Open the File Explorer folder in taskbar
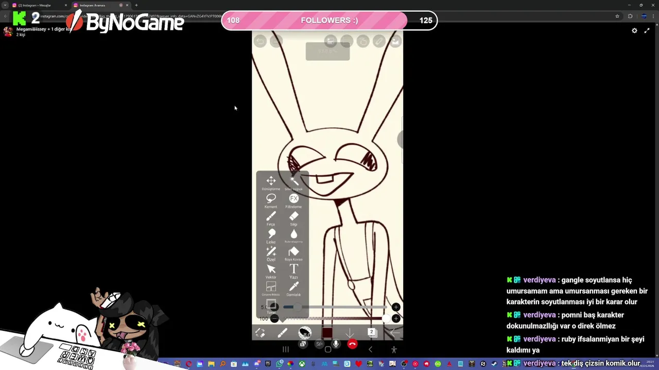 (211, 364)
